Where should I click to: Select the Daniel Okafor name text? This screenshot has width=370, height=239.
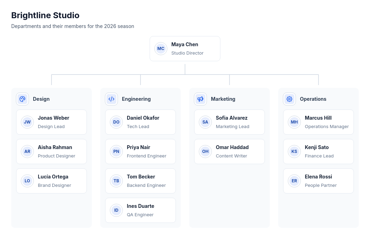point(143,118)
